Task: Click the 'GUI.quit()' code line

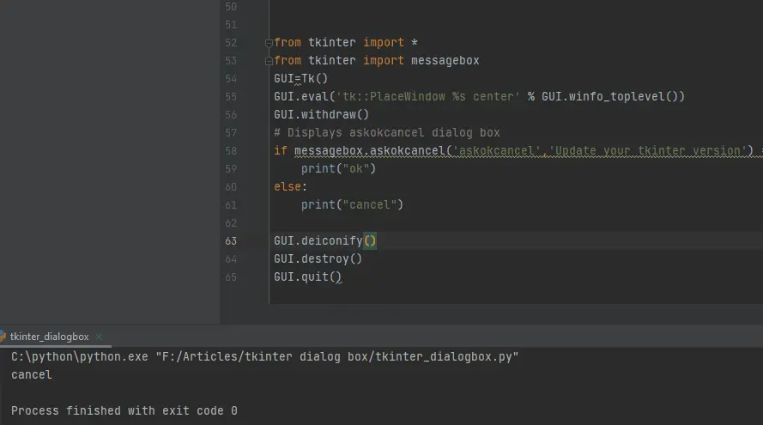Action: pos(307,277)
